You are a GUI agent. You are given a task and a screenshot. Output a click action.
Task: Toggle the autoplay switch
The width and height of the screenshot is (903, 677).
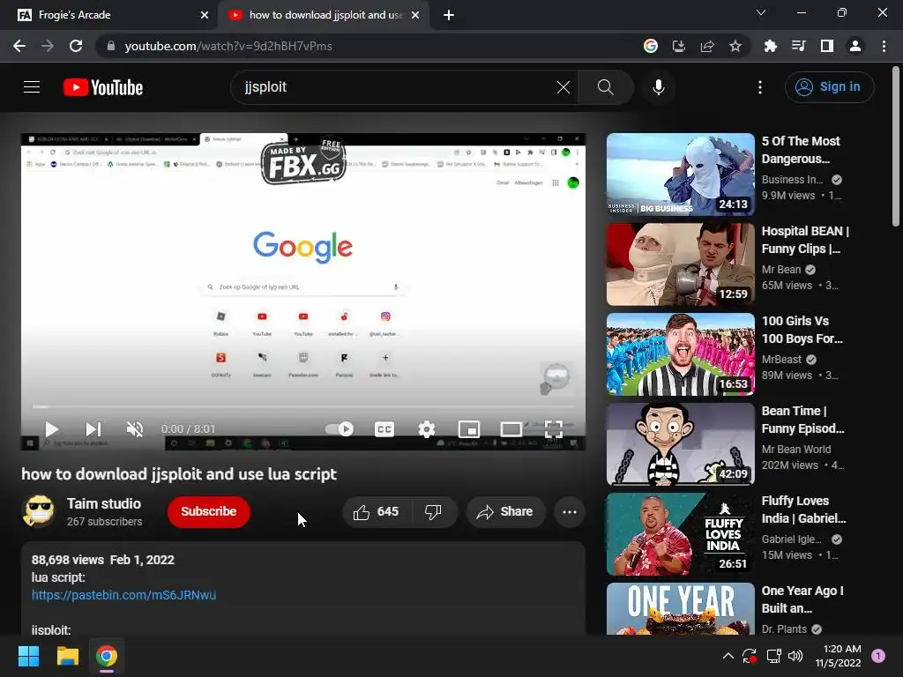pyautogui.click(x=340, y=429)
